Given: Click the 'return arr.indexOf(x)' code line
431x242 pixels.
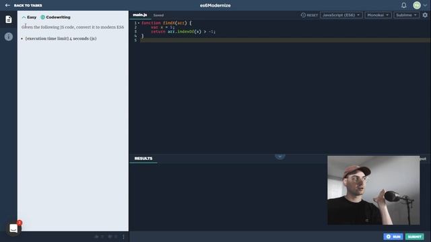Looking at the screenshot, I should [183, 32].
